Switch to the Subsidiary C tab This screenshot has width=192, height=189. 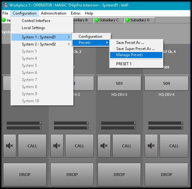pyautogui.click(x=109, y=20)
